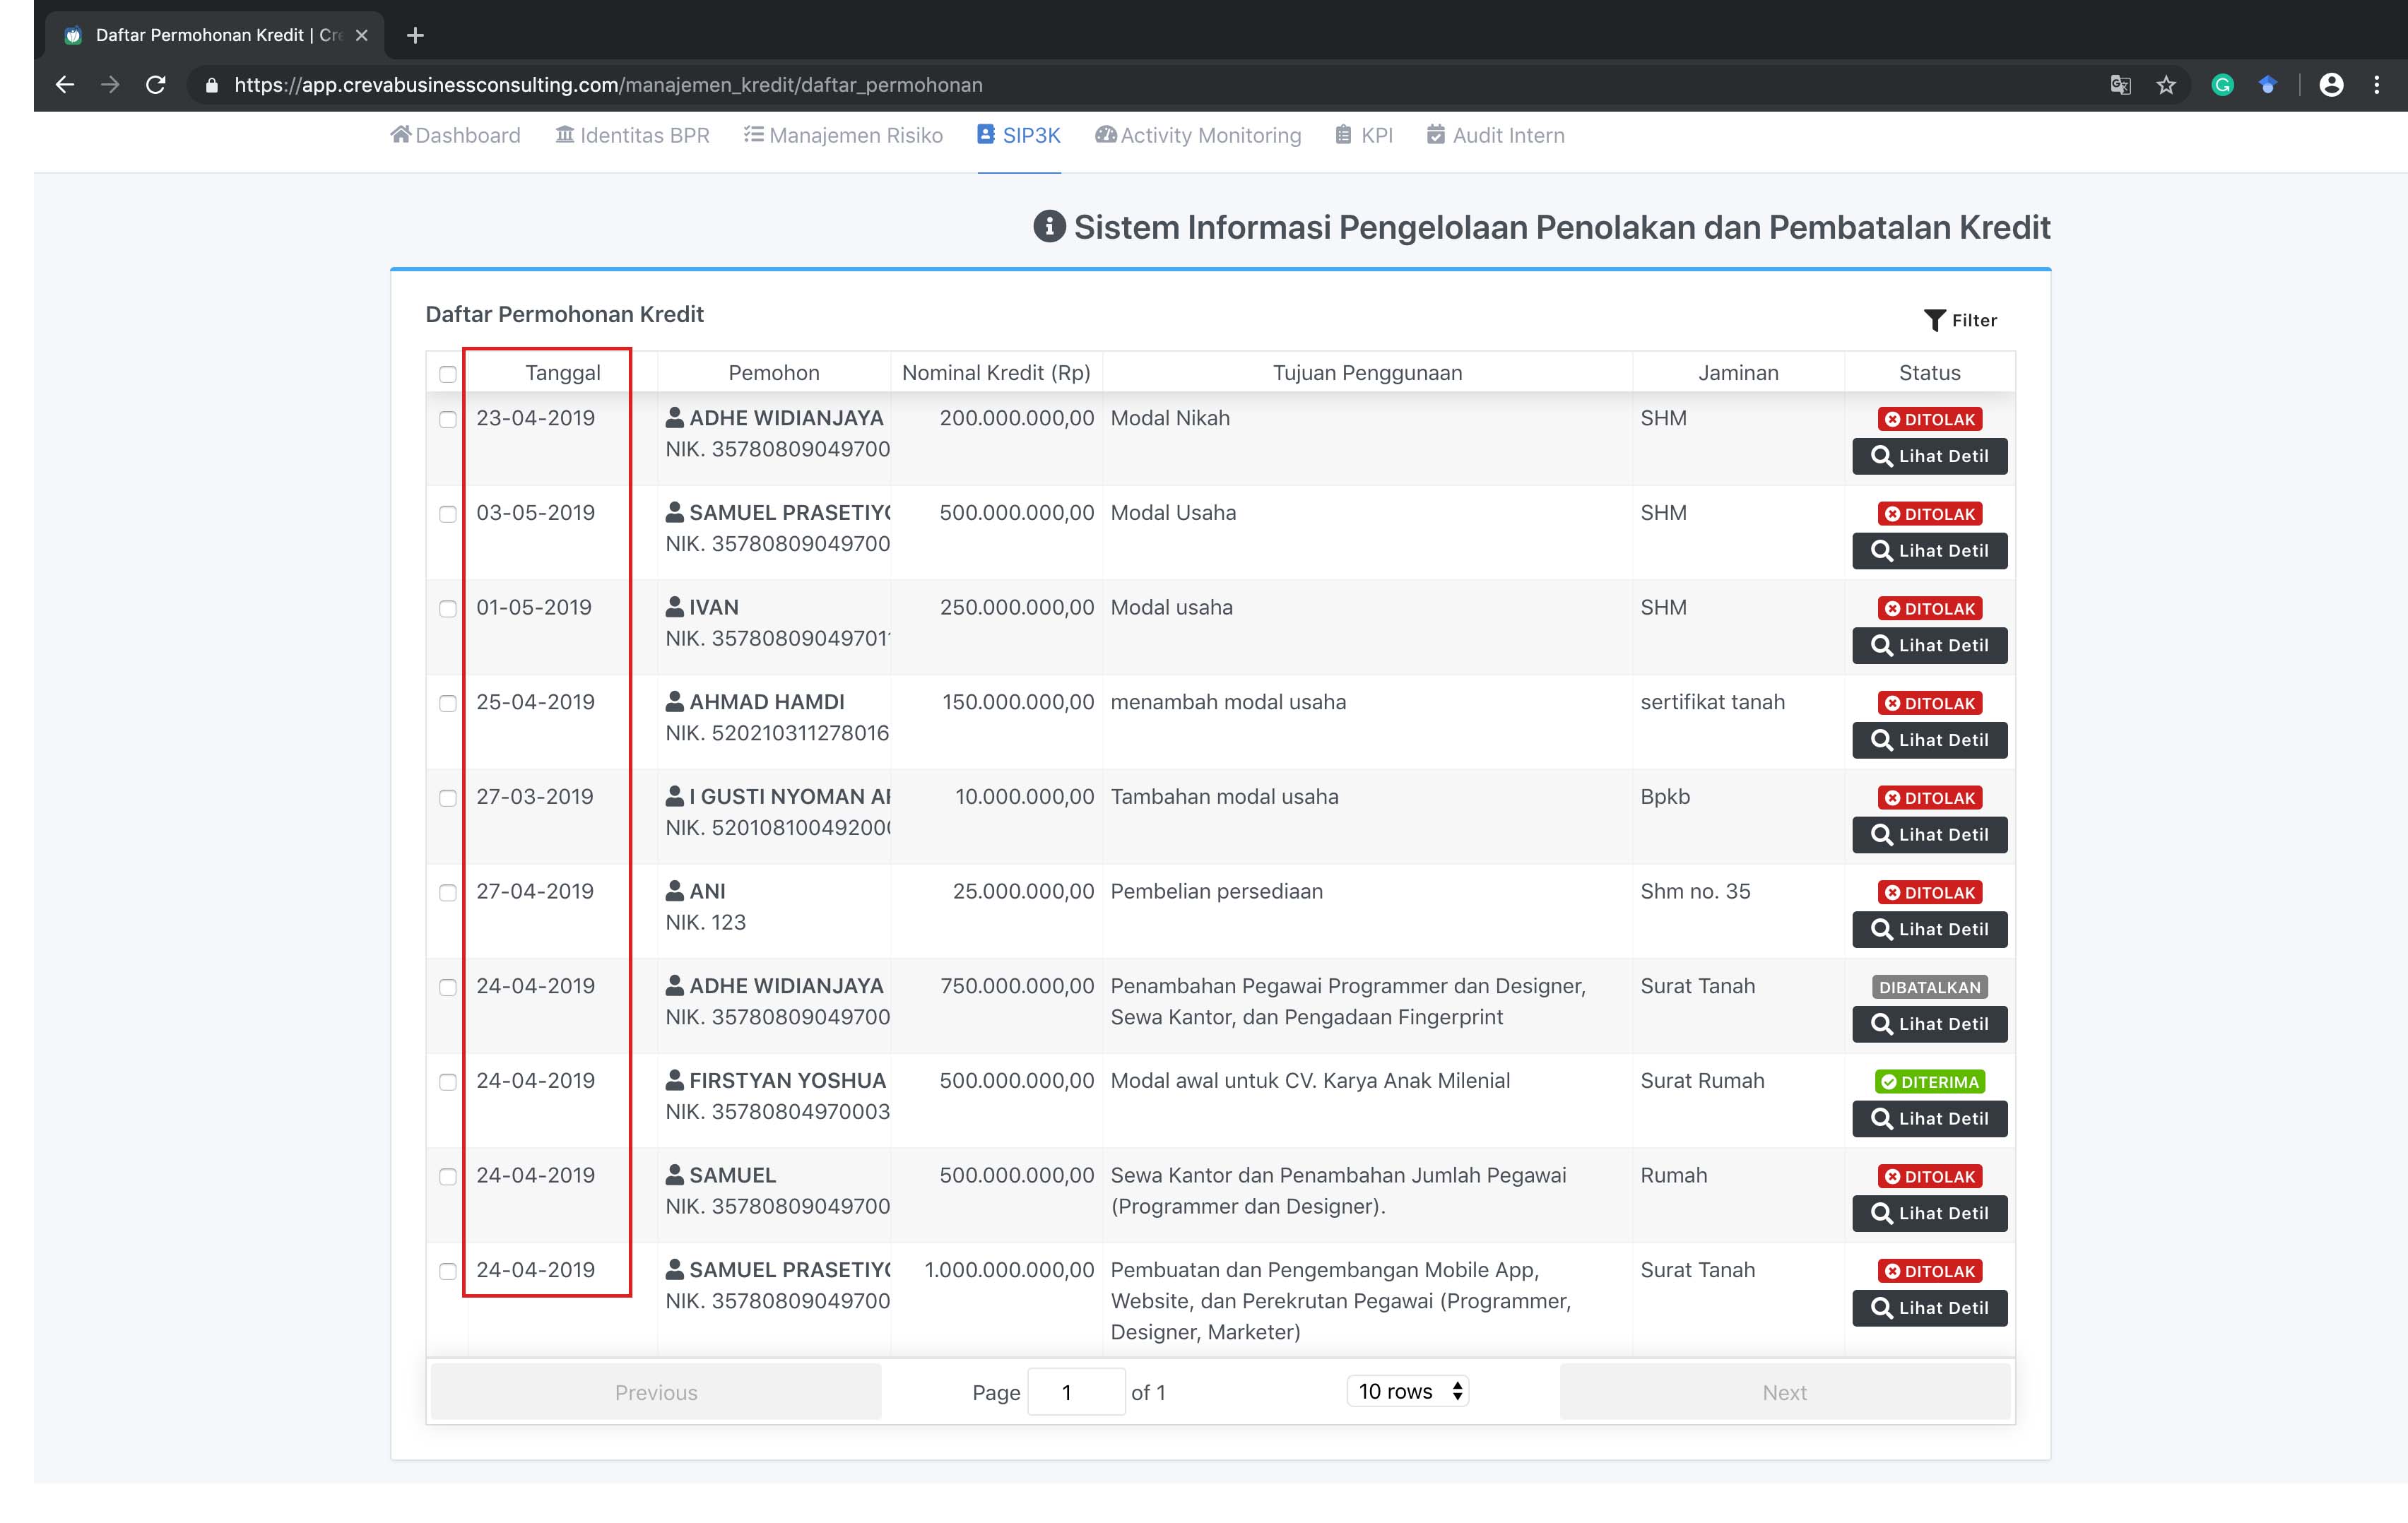Check the AHMAD HAMDI row checkbox
The image size is (2408, 1523).
[x=448, y=704]
